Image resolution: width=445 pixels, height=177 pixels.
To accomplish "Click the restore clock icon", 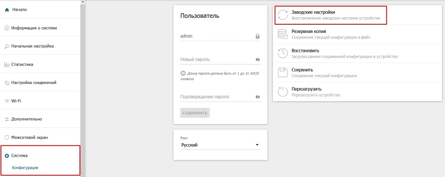I will 283,53.
